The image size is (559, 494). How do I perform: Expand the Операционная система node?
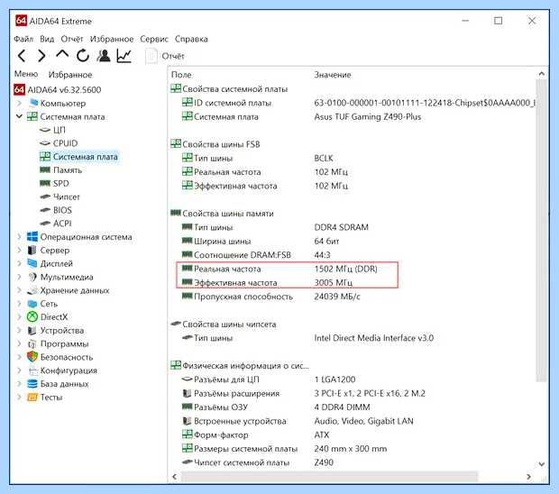19,237
